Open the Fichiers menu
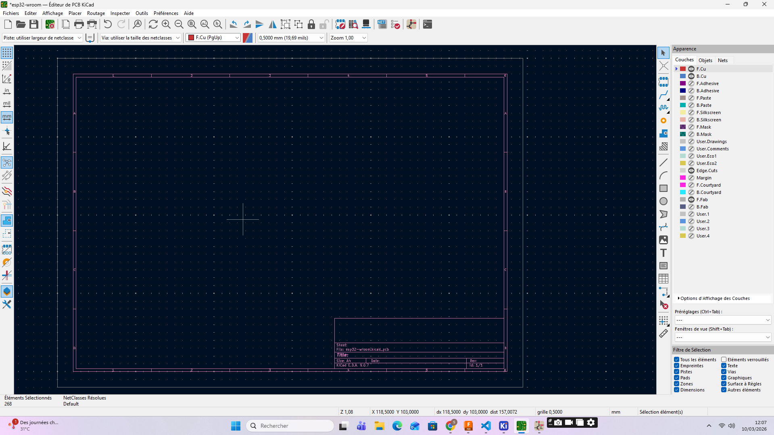 [x=11, y=13]
